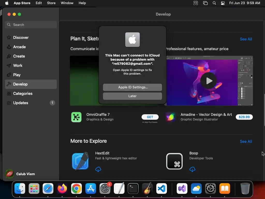Launch GarageBand from the Dock
Screen dimensions: 265x199
pos(147,188)
